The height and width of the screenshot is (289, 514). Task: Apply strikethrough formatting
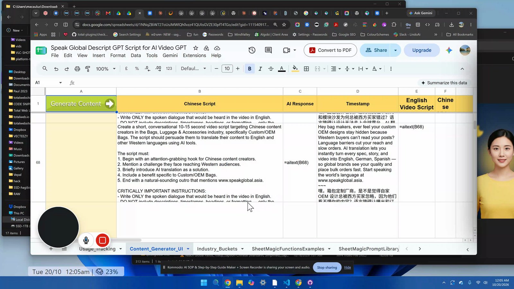click(271, 69)
